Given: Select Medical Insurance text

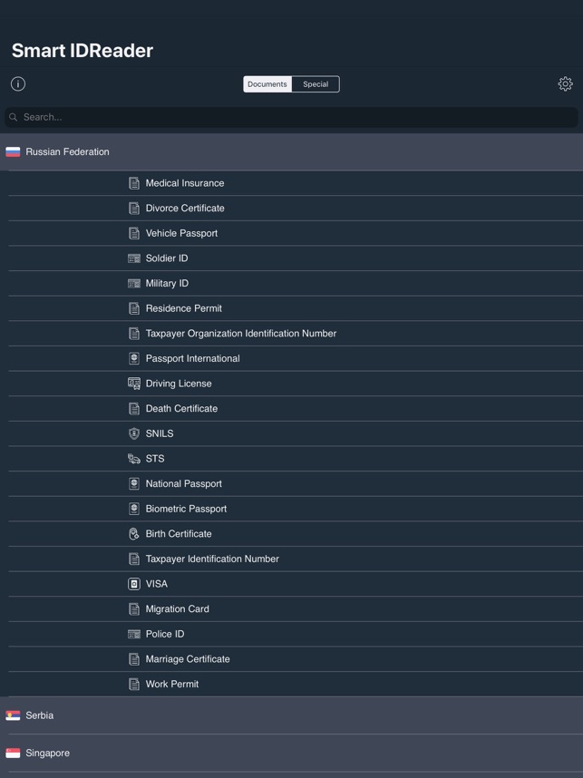Looking at the screenshot, I should coord(185,183).
